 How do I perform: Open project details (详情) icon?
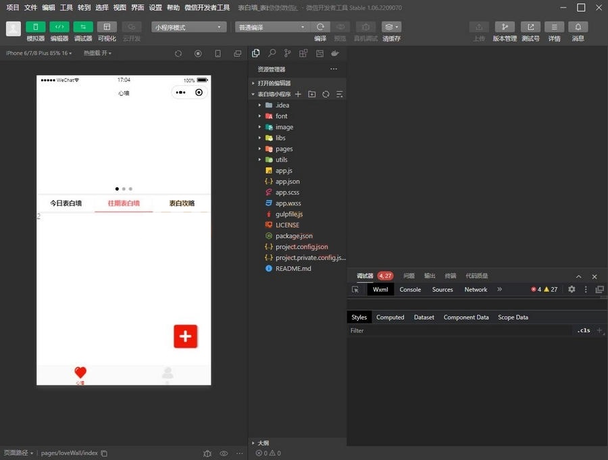coord(554,27)
